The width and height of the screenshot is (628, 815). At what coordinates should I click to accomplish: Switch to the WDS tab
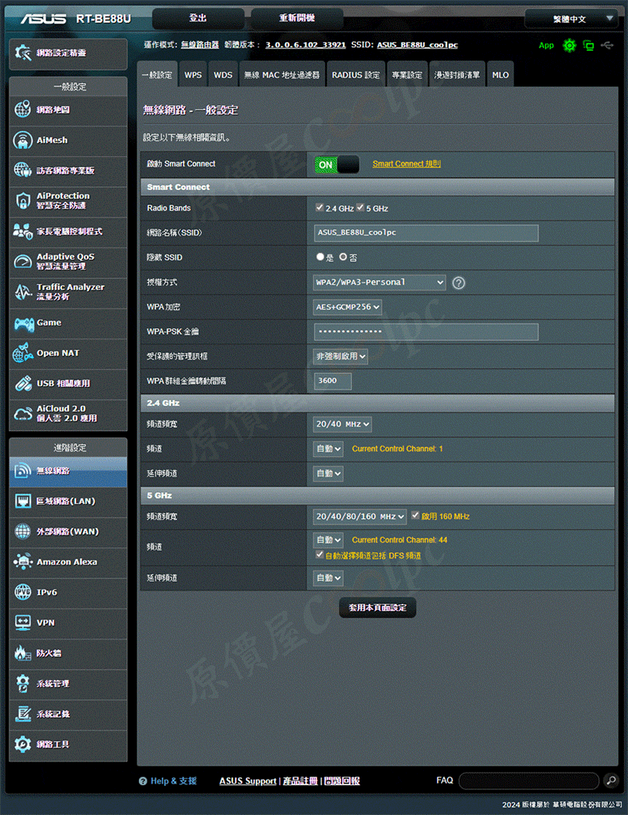pos(223,75)
